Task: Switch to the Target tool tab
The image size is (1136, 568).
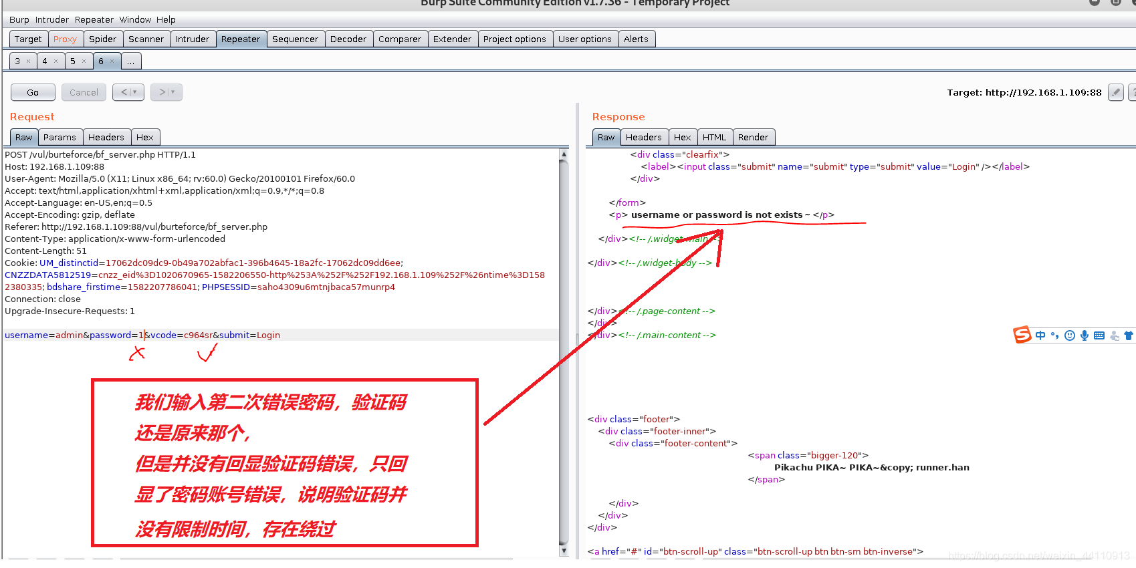Action: pyautogui.click(x=28, y=39)
